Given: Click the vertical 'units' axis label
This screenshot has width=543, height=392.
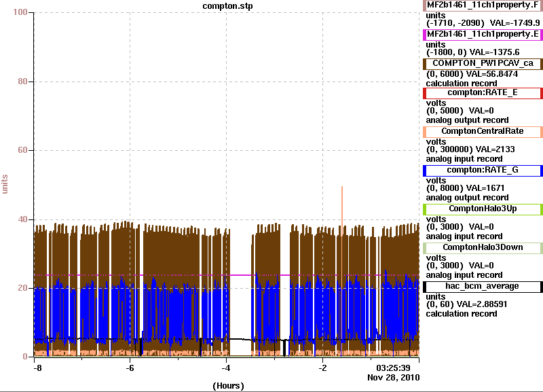Looking at the screenshot, I should 5,184.
